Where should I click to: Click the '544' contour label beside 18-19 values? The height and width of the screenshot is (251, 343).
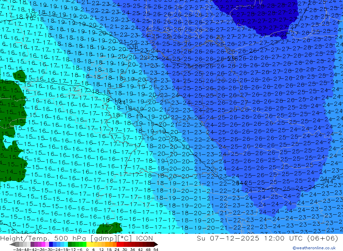coord(120,102)
